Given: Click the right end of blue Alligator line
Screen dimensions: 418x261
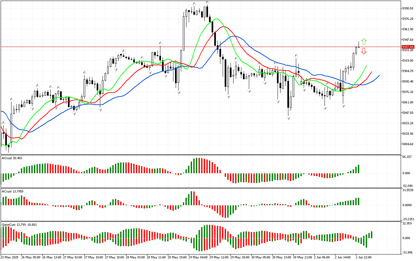Looking at the screenshot, I should point(379,75).
